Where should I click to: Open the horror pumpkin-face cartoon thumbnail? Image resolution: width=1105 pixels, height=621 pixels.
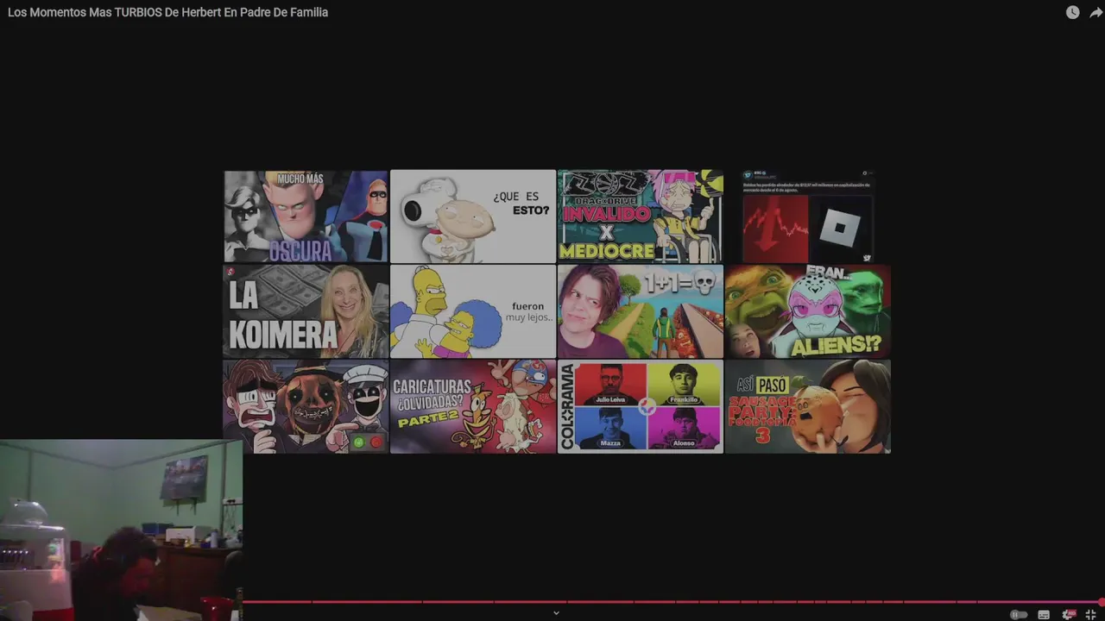[306, 406]
